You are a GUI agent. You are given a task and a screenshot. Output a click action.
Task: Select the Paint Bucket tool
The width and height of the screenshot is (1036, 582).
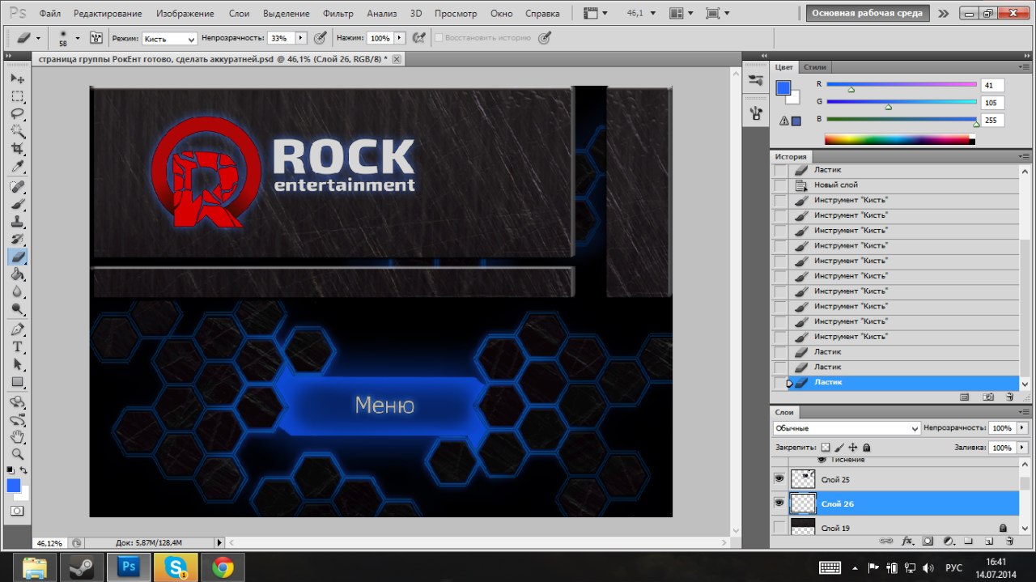pyautogui.click(x=17, y=274)
